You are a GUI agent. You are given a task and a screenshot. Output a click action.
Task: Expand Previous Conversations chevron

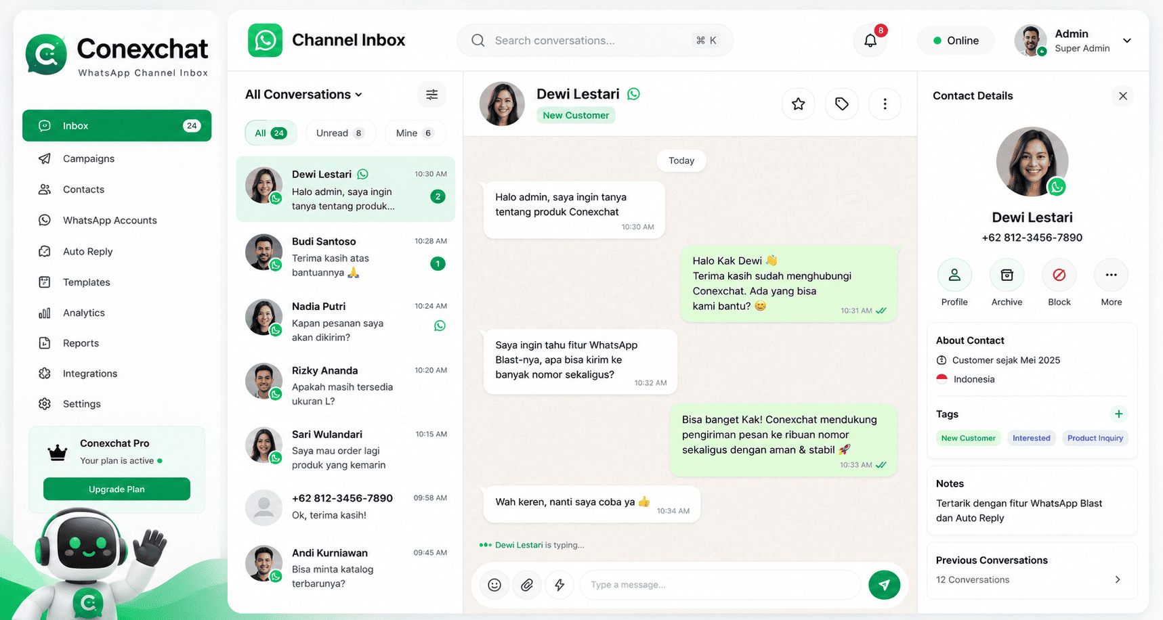coord(1118,579)
